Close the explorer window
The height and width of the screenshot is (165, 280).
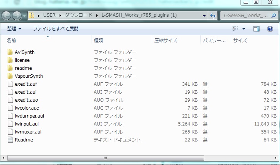pos(270,2)
